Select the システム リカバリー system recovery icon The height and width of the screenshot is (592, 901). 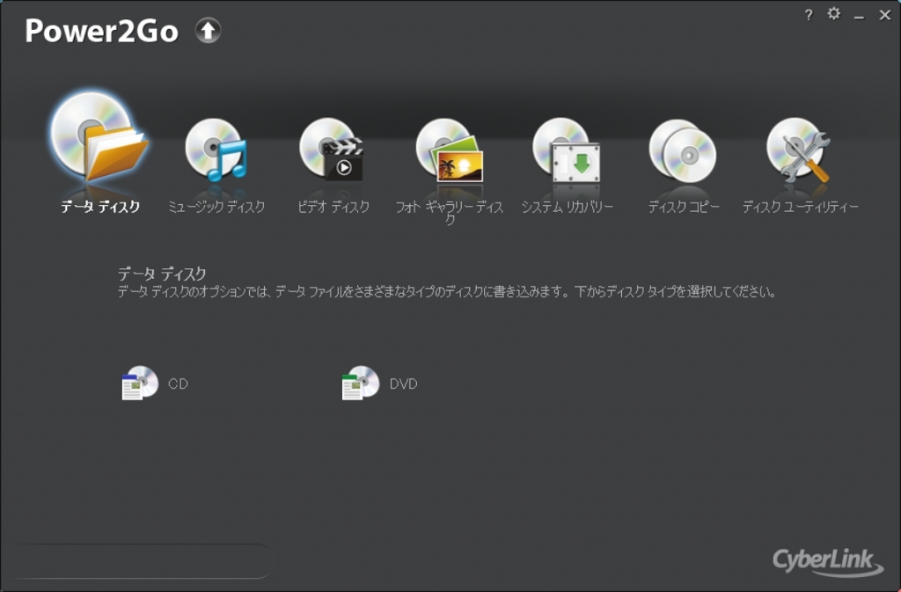click(567, 150)
